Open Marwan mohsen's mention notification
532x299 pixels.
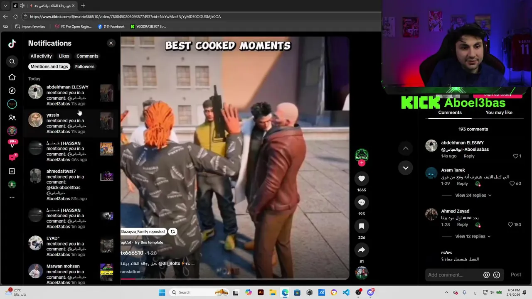coord(71,274)
